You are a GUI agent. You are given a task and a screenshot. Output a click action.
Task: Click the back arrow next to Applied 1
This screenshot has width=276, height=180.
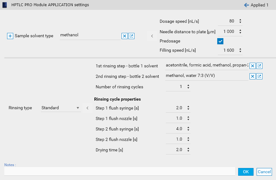(246, 5)
